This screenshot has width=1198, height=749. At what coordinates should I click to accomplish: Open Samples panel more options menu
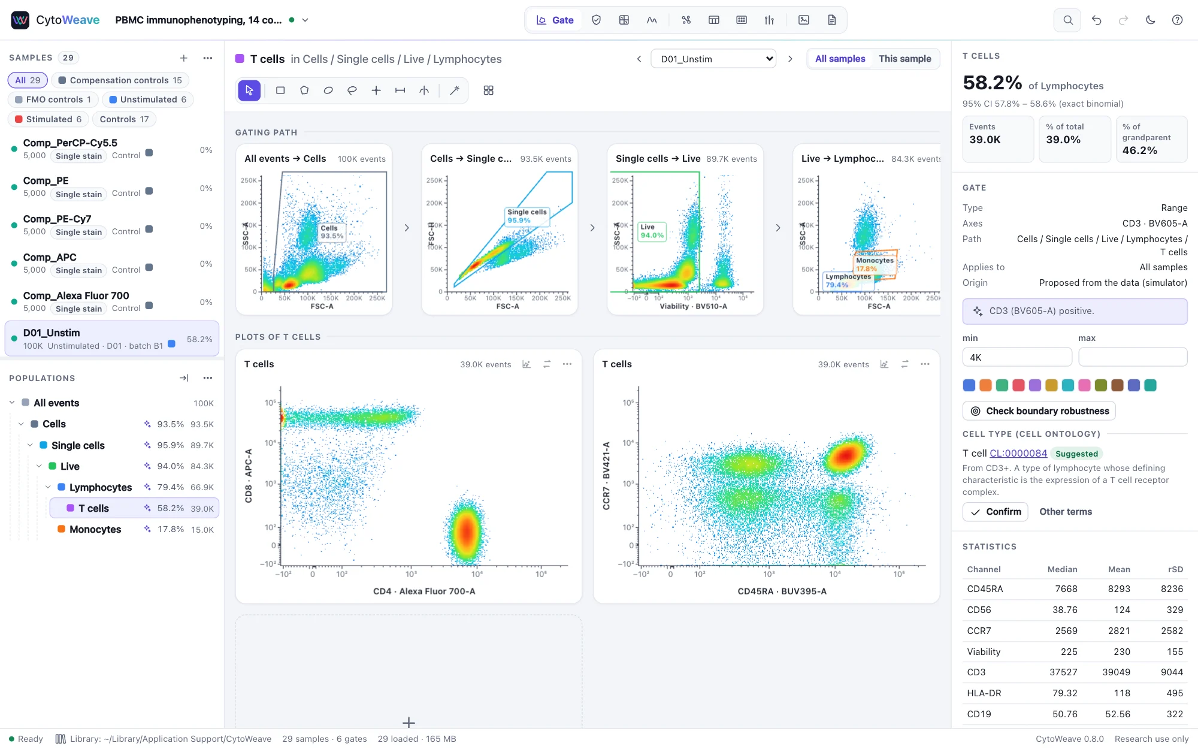[x=208, y=58]
